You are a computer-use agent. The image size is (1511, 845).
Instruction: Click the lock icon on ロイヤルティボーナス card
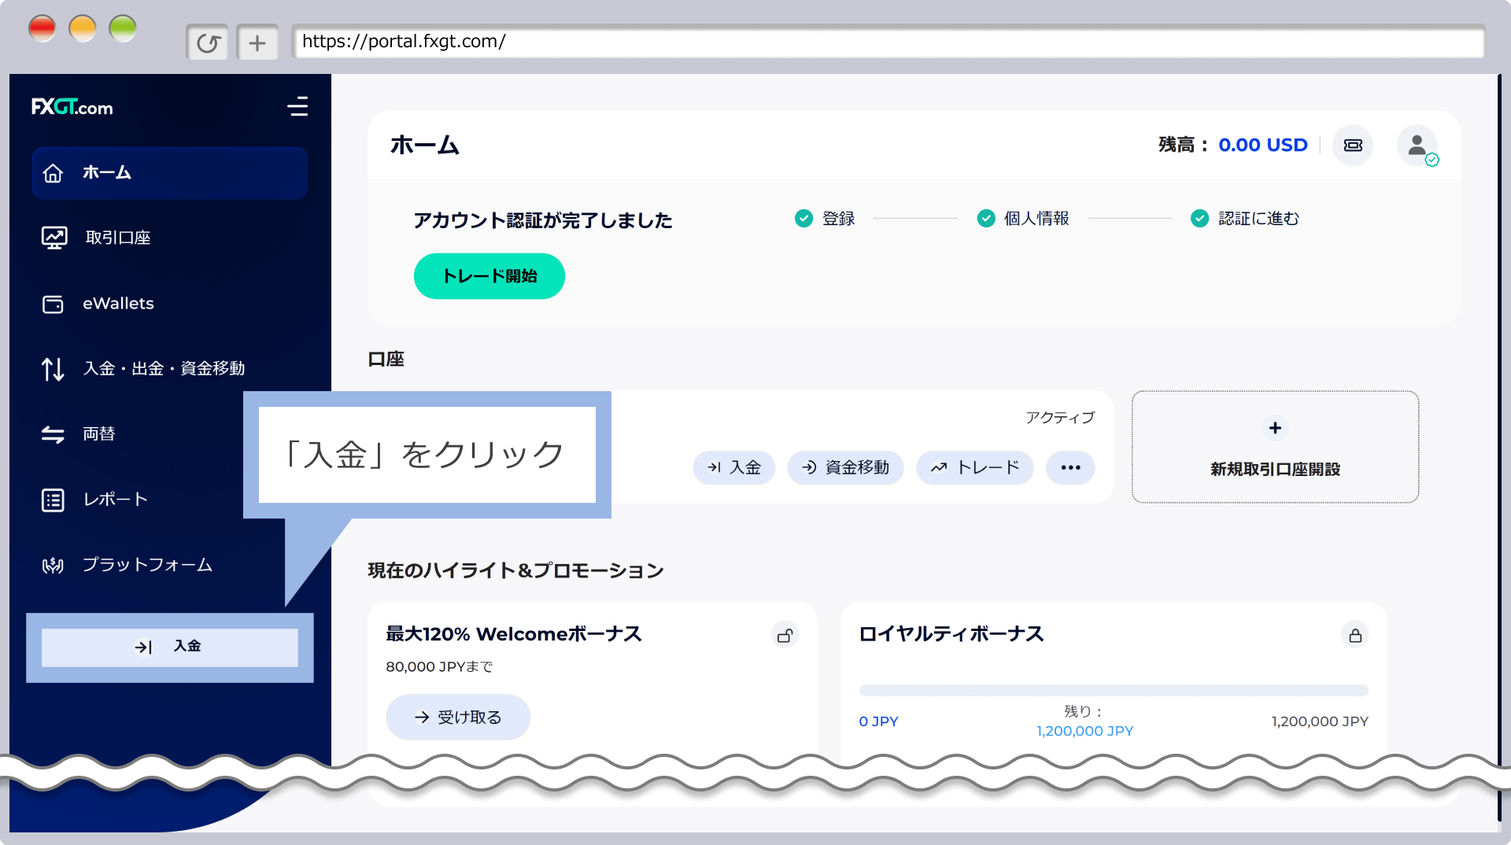(1355, 634)
